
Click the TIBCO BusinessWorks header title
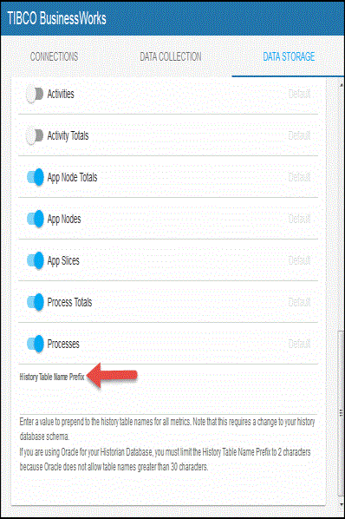pos(56,18)
